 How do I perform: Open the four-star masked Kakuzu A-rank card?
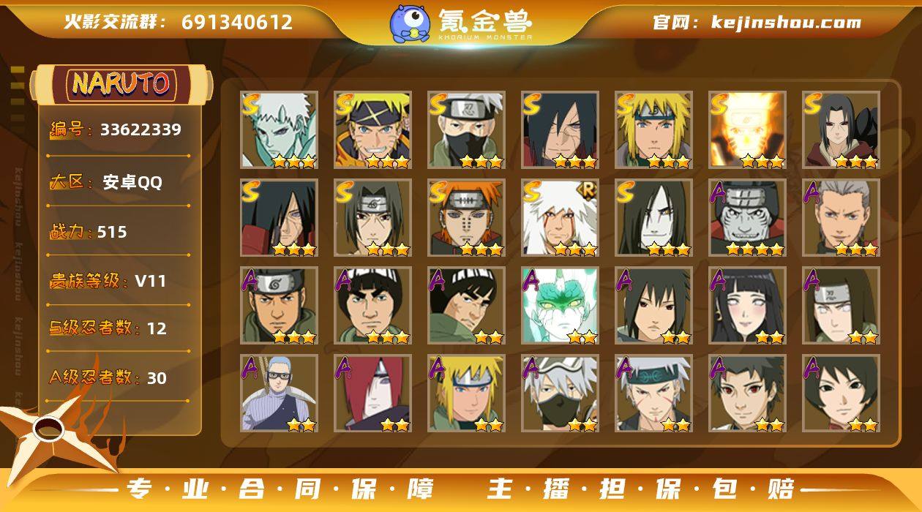click(x=748, y=217)
